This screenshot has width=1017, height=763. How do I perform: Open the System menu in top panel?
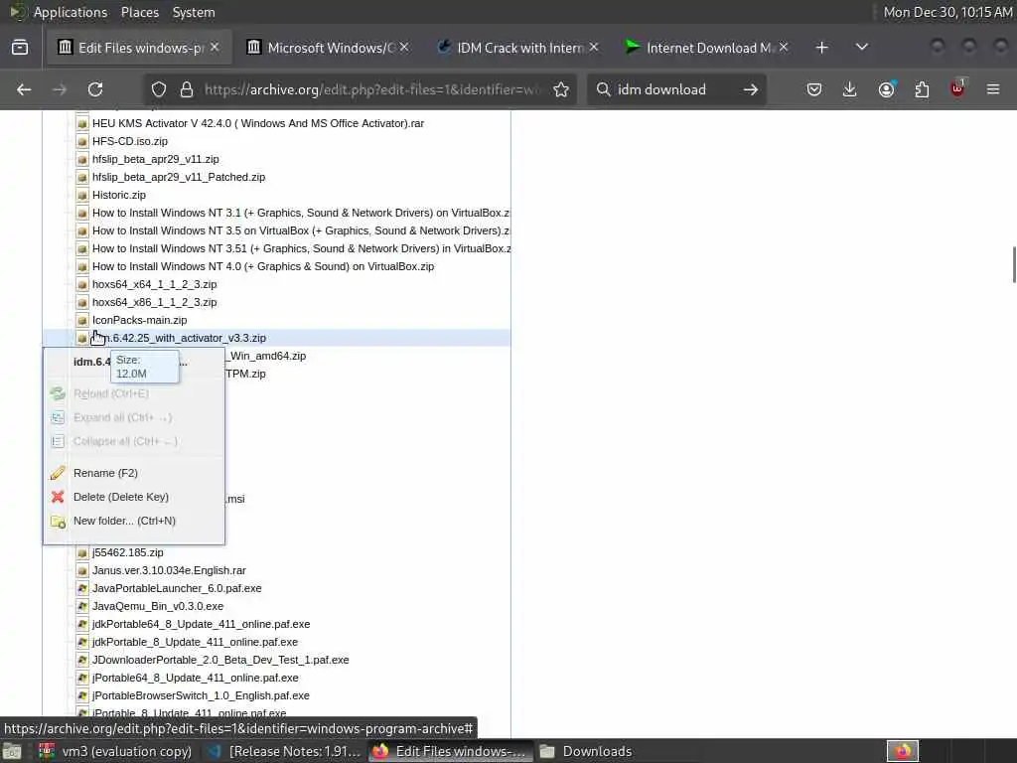click(194, 12)
